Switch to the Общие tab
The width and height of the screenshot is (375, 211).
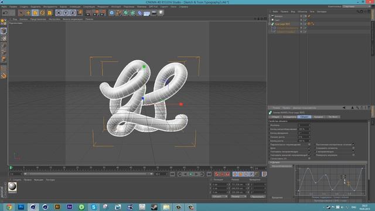(275, 117)
